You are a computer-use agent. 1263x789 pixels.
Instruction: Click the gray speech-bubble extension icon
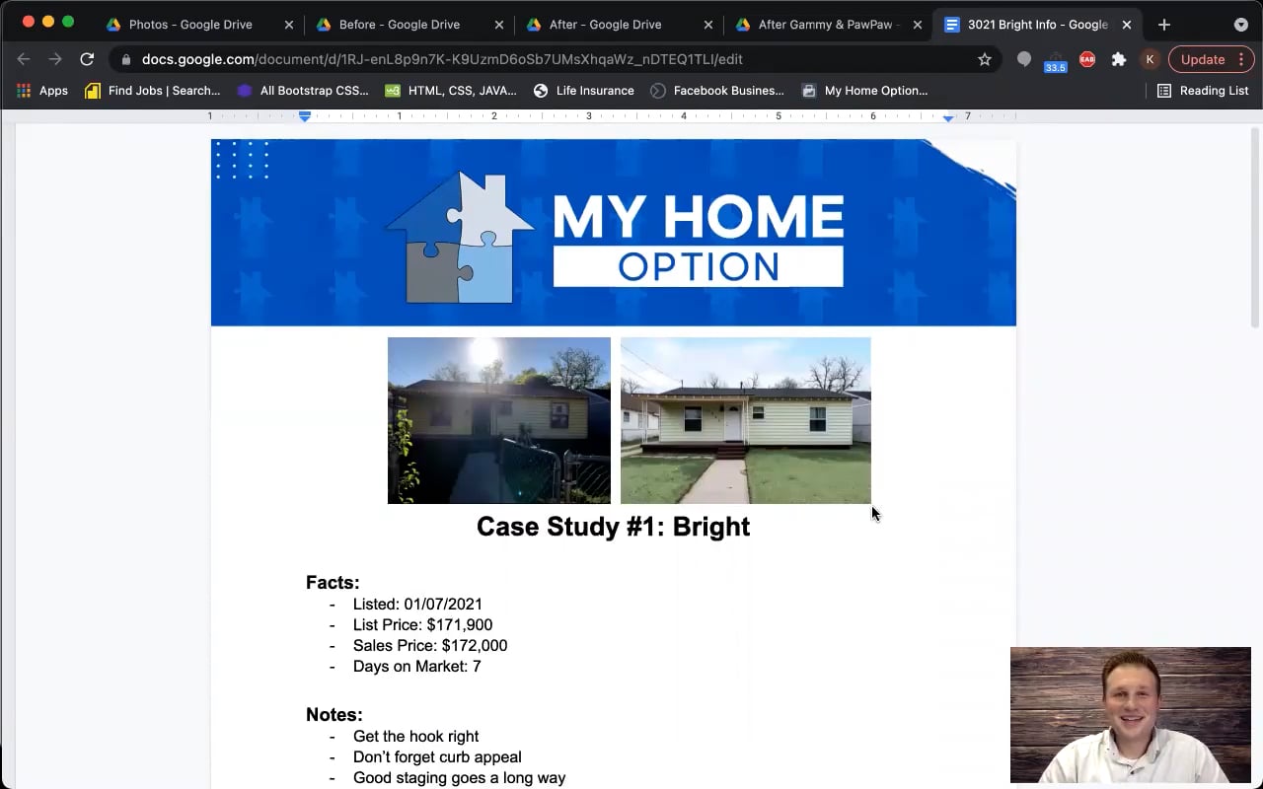point(1024,59)
